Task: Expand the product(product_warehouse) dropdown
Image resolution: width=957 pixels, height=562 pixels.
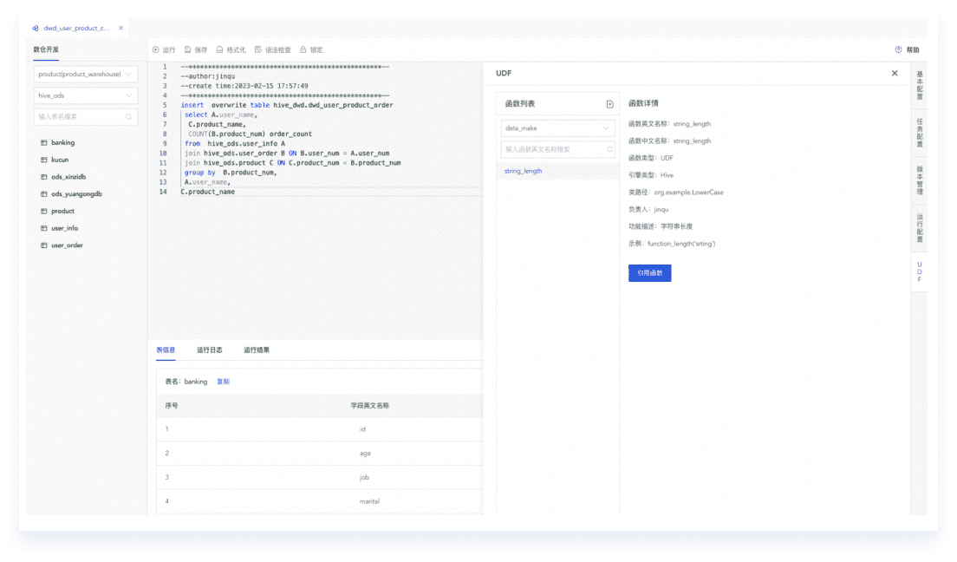Action: pyautogui.click(x=85, y=75)
